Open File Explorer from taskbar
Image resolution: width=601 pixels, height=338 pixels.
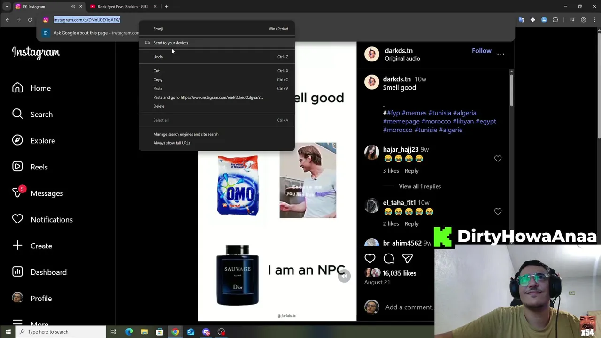click(x=145, y=332)
